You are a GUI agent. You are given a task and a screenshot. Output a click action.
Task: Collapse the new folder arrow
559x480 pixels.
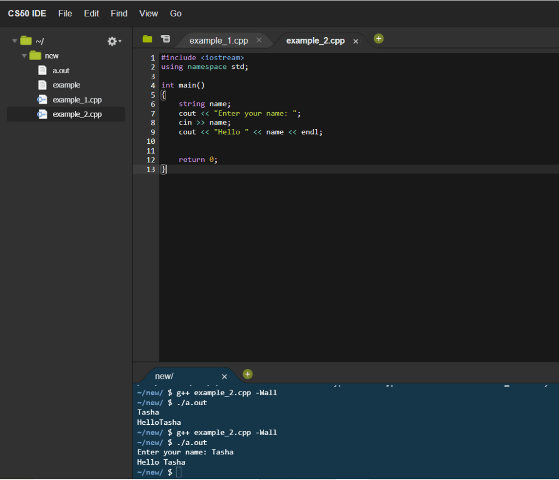click(x=24, y=56)
